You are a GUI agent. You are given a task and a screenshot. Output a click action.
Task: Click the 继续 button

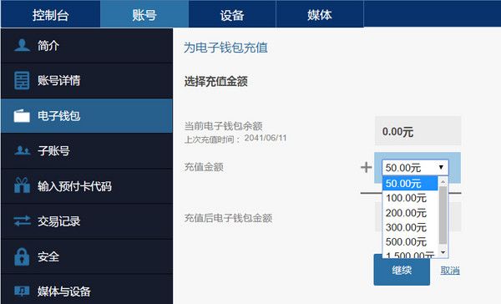coord(402,270)
